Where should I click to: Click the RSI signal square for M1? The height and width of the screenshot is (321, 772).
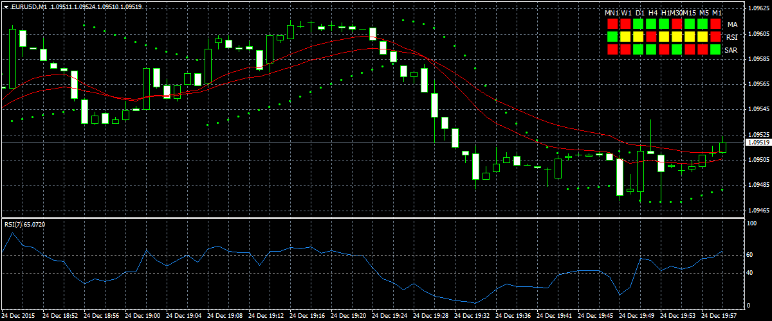(x=715, y=37)
